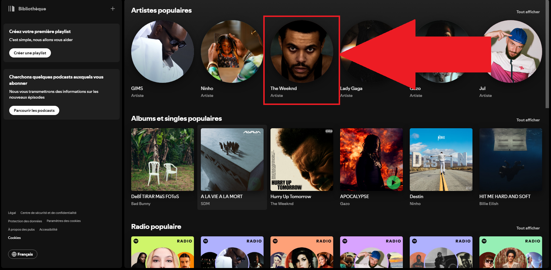Open the Hurry Up Tomorrow album cover

tap(302, 160)
